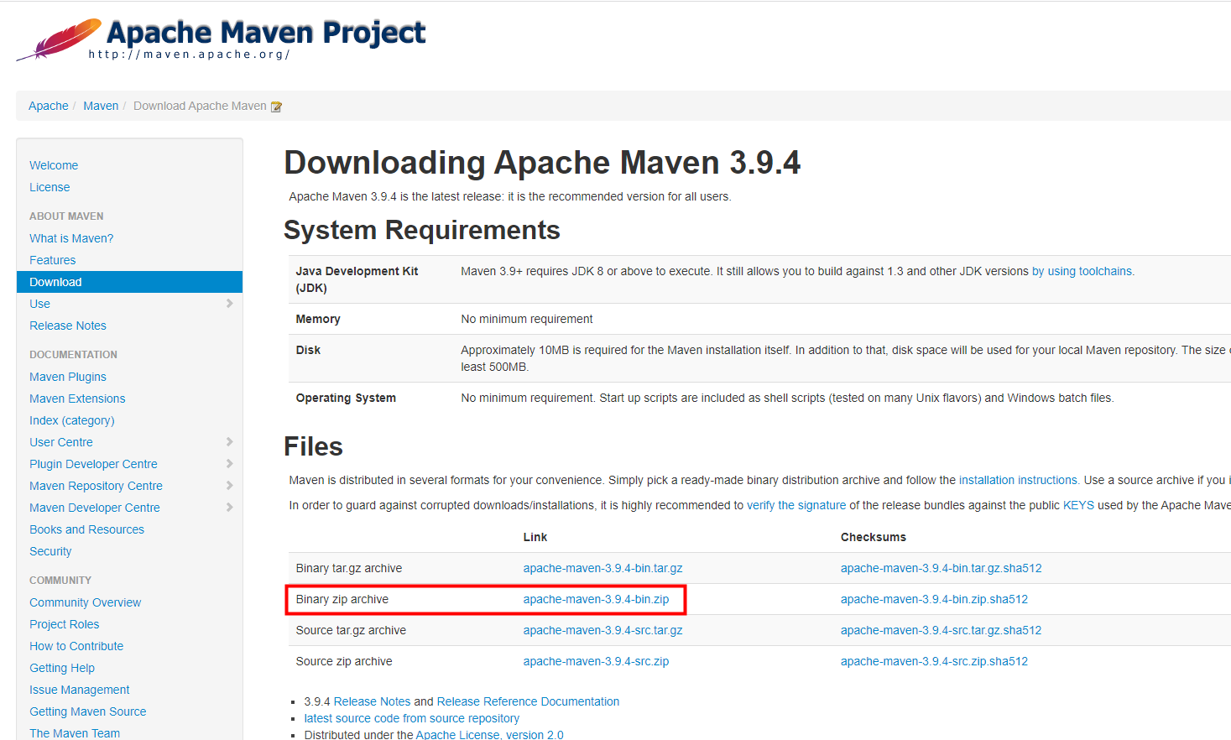Open What is Maven? page
The image size is (1231, 740).
[71, 238]
